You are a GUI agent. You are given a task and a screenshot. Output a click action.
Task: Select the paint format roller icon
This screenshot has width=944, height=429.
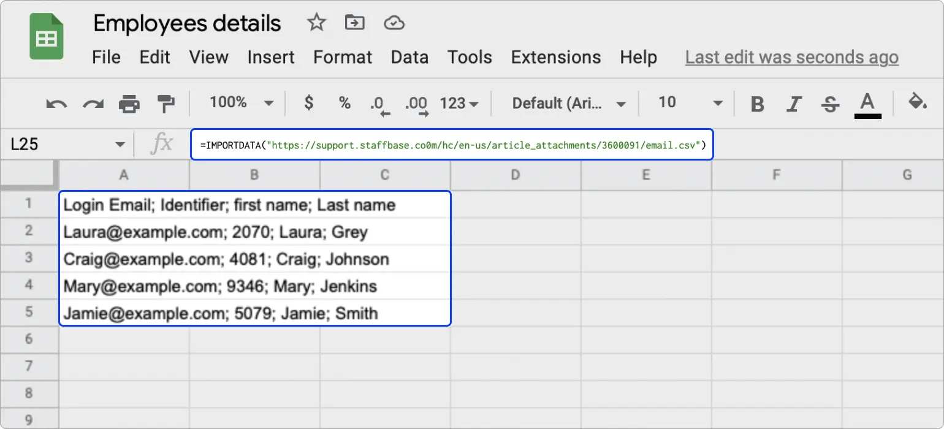point(166,104)
